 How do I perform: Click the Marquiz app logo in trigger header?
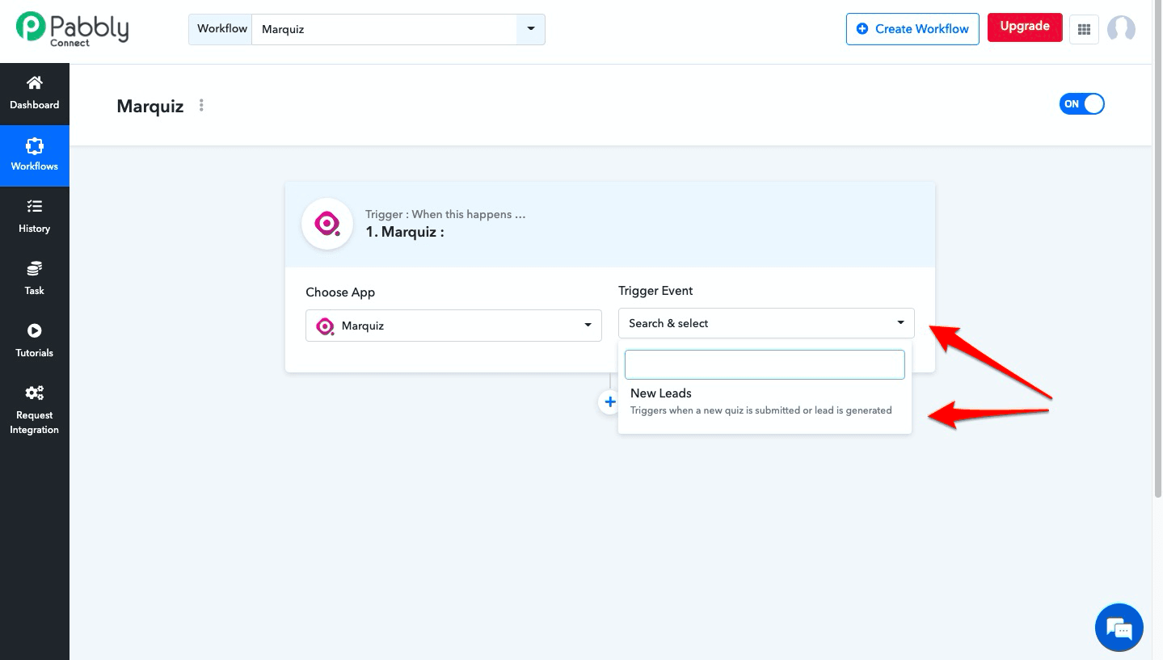tap(327, 224)
